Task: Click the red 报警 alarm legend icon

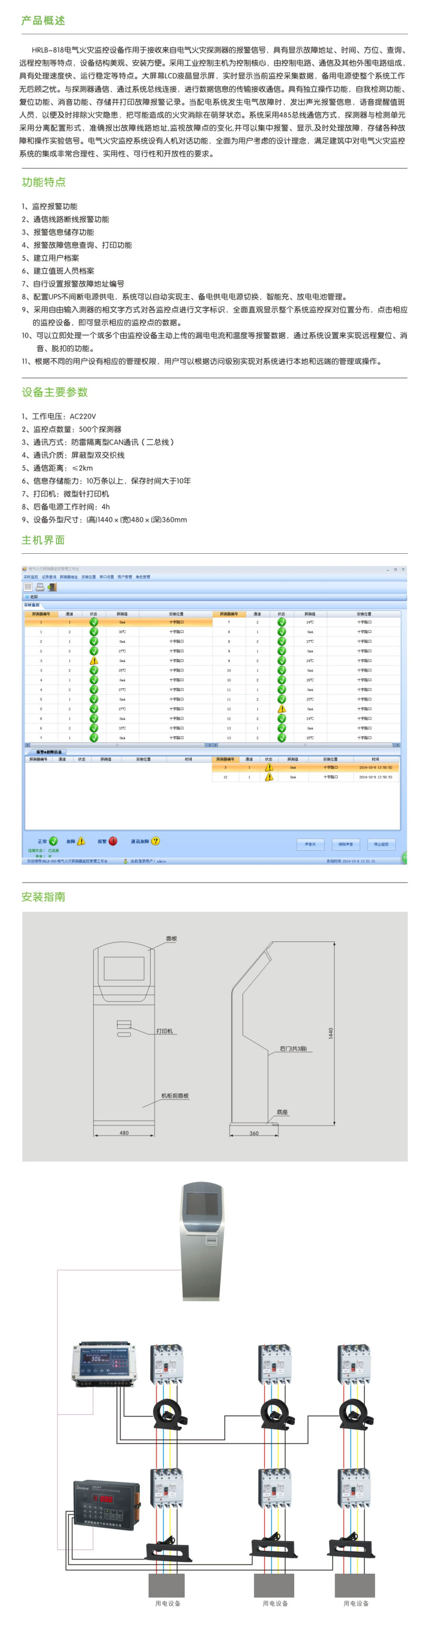Action: tap(113, 841)
